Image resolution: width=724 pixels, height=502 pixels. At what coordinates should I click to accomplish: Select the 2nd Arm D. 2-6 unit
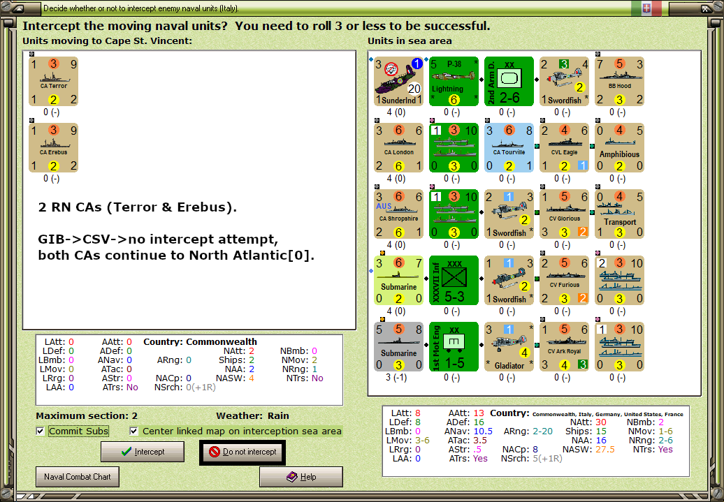509,82
